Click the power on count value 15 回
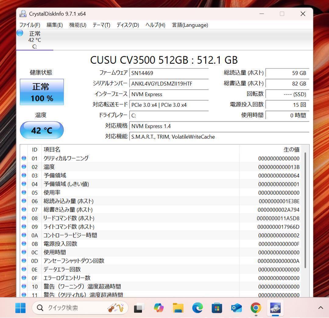The height and width of the screenshot is (318, 329). 287,105
